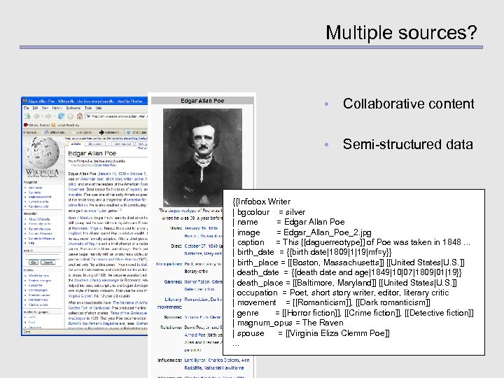Click the 'bgcolour = silver' code line
Image resolution: width=504 pixels, height=378 pixels.
(269, 212)
